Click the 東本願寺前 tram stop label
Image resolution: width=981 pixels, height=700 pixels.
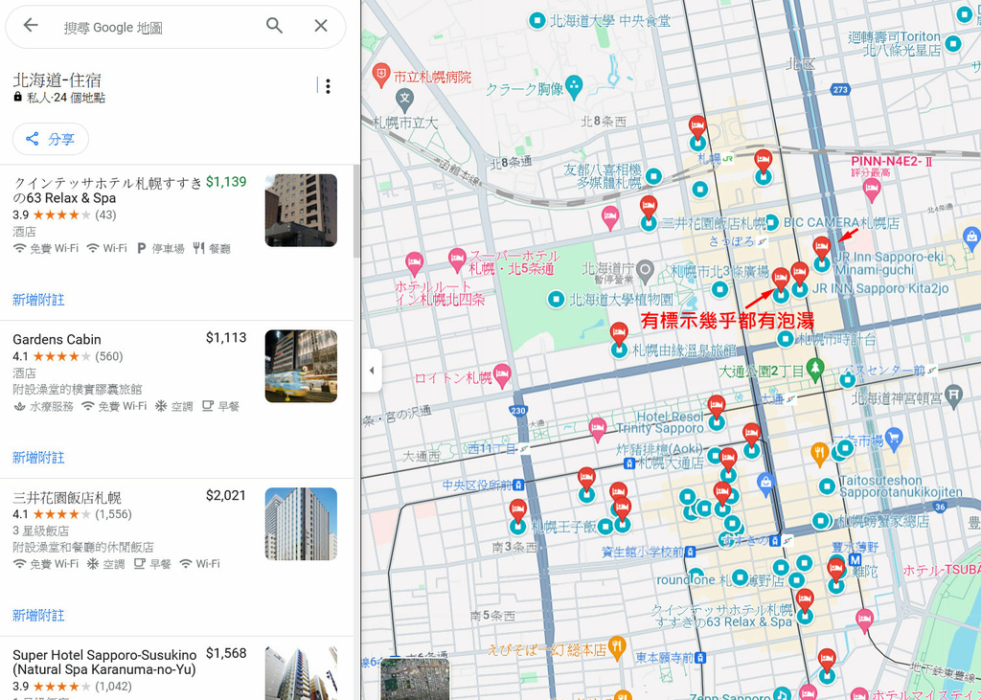665,658
